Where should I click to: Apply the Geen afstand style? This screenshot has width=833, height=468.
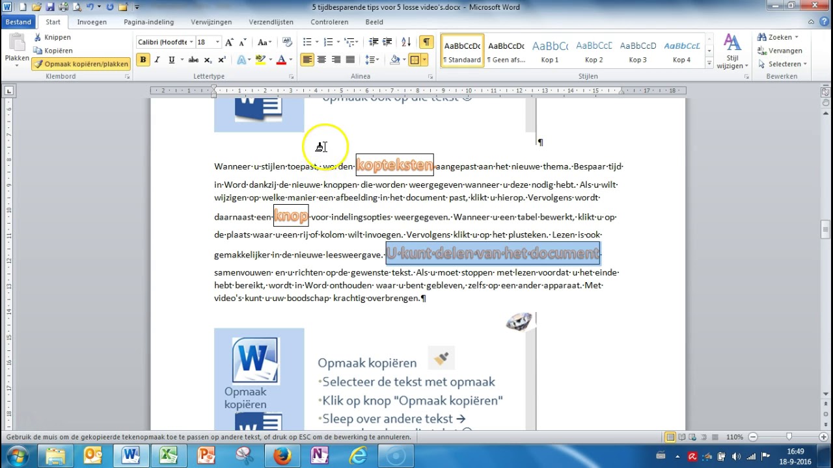tap(506, 51)
